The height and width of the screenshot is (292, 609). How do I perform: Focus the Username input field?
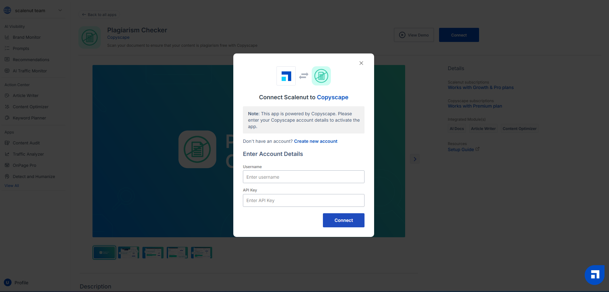pos(303,177)
